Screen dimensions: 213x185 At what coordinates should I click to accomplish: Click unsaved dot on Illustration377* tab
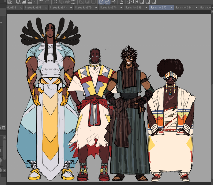pos(171,8)
